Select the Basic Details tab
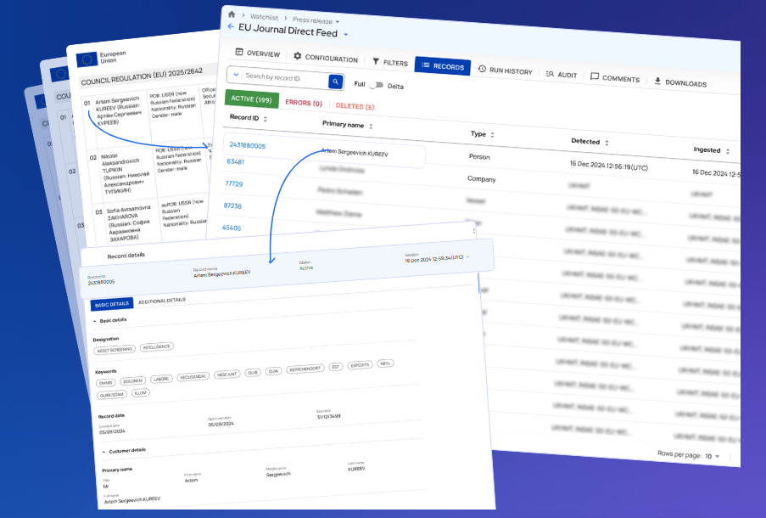 click(x=112, y=304)
